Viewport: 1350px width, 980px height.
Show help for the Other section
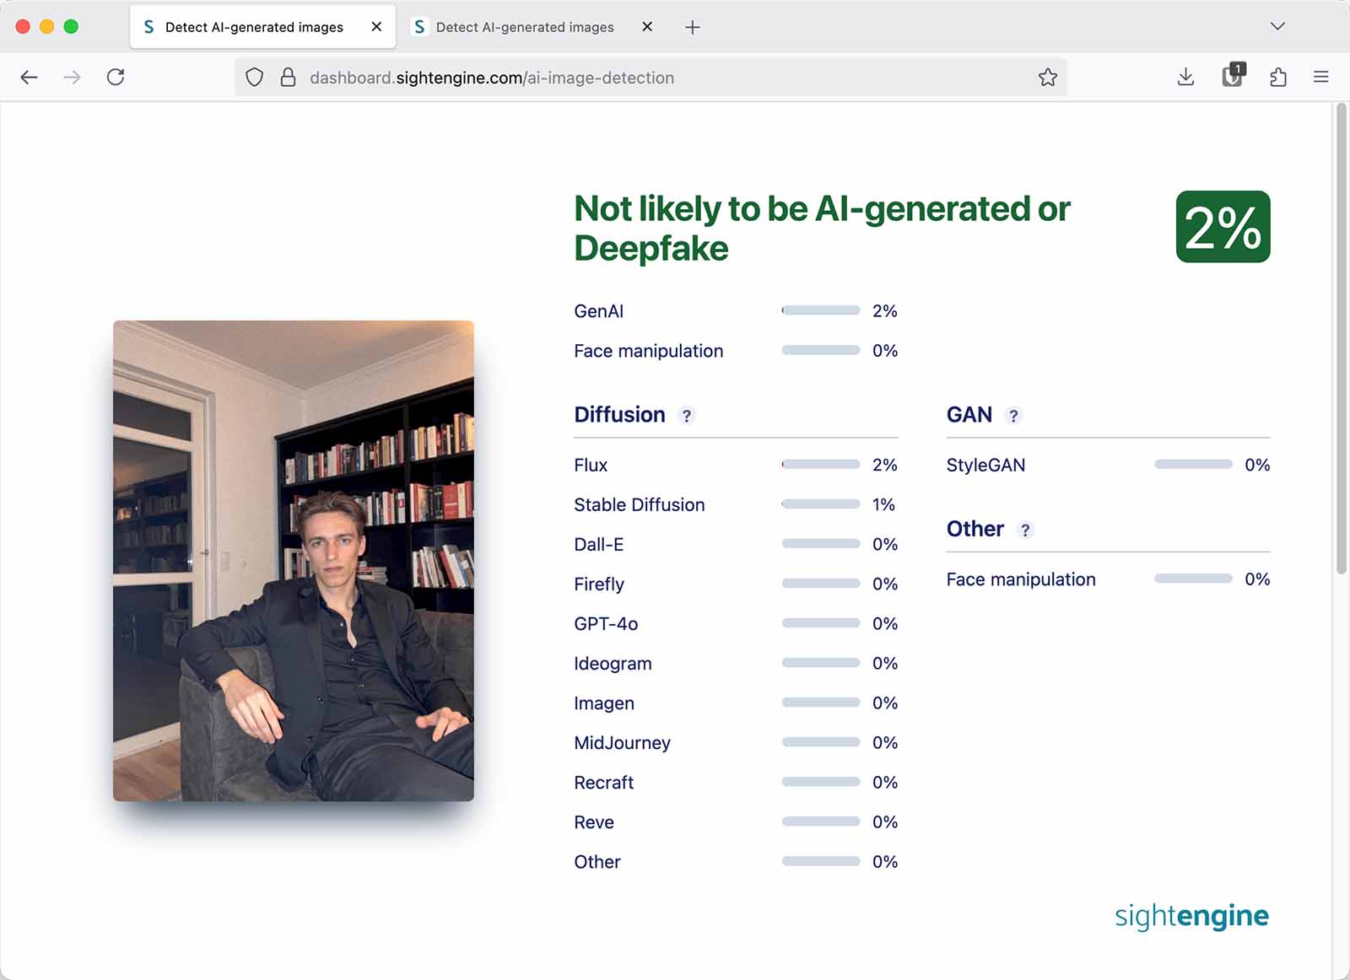(1025, 530)
